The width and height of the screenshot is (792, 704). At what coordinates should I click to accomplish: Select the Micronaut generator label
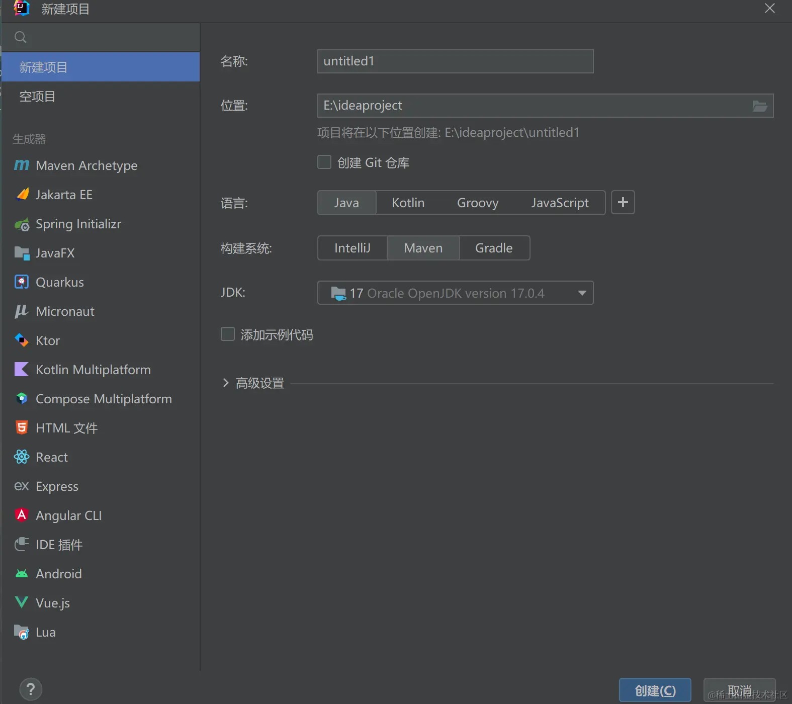(x=65, y=311)
